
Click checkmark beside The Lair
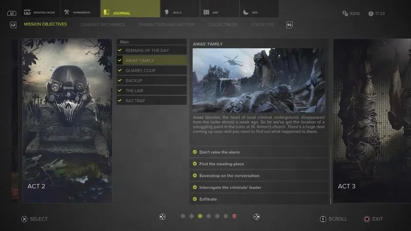click(120, 90)
